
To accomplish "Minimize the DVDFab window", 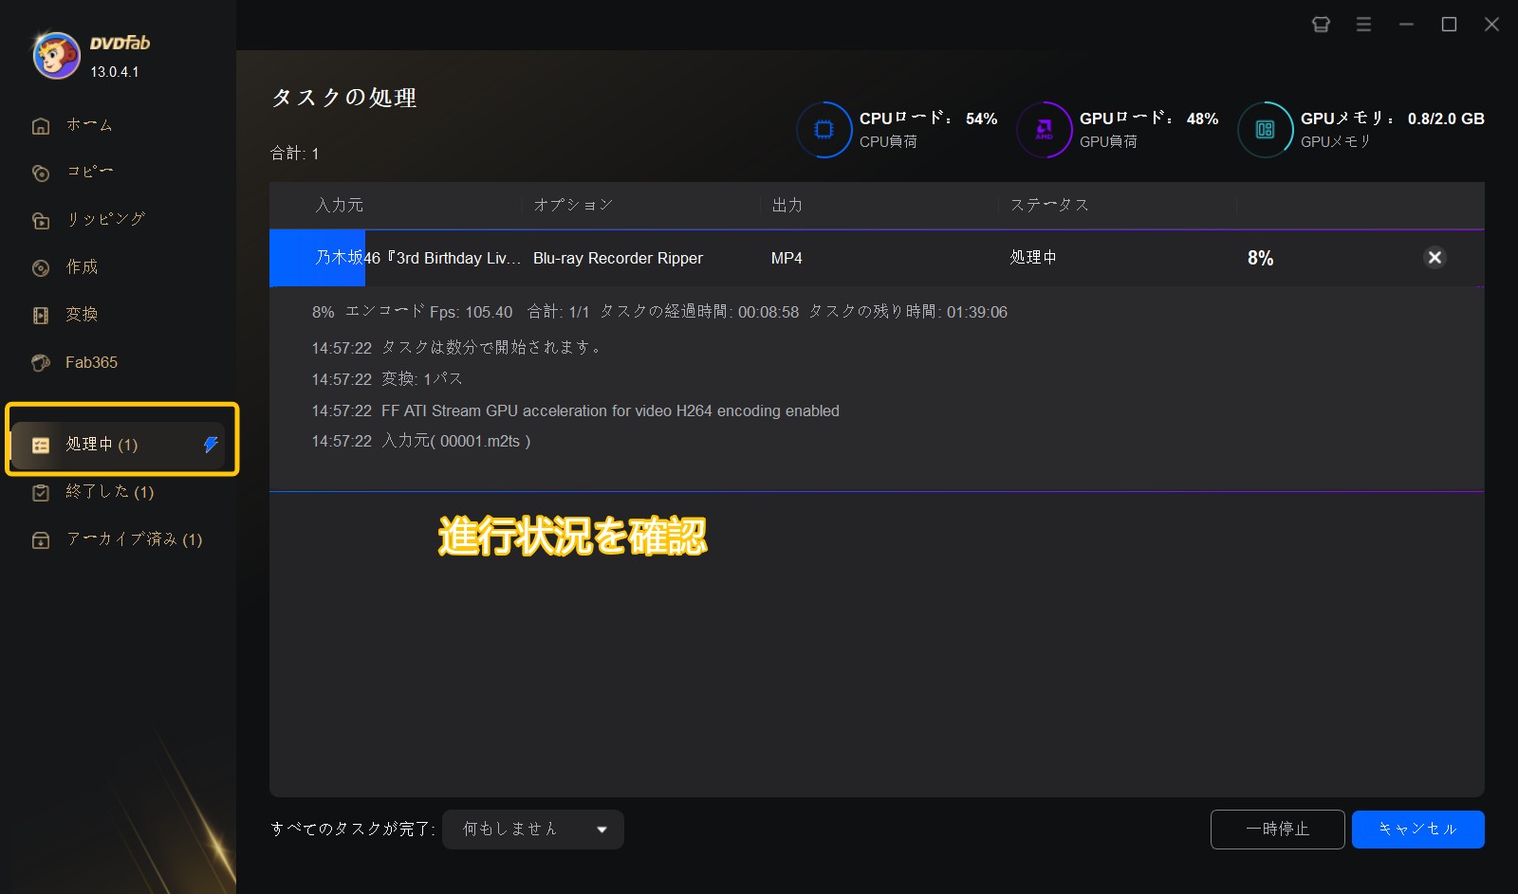I will pyautogui.click(x=1406, y=25).
